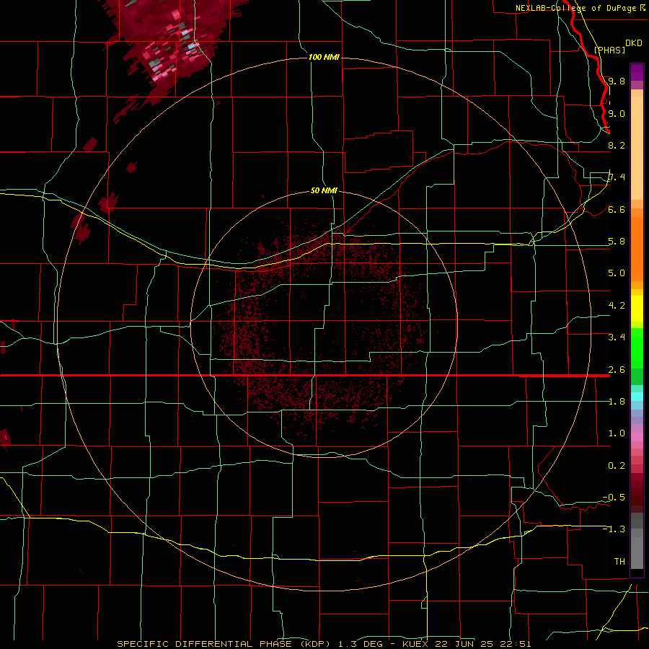Select the DKD label above the legend
This screenshot has width=649, height=649.
(634, 43)
